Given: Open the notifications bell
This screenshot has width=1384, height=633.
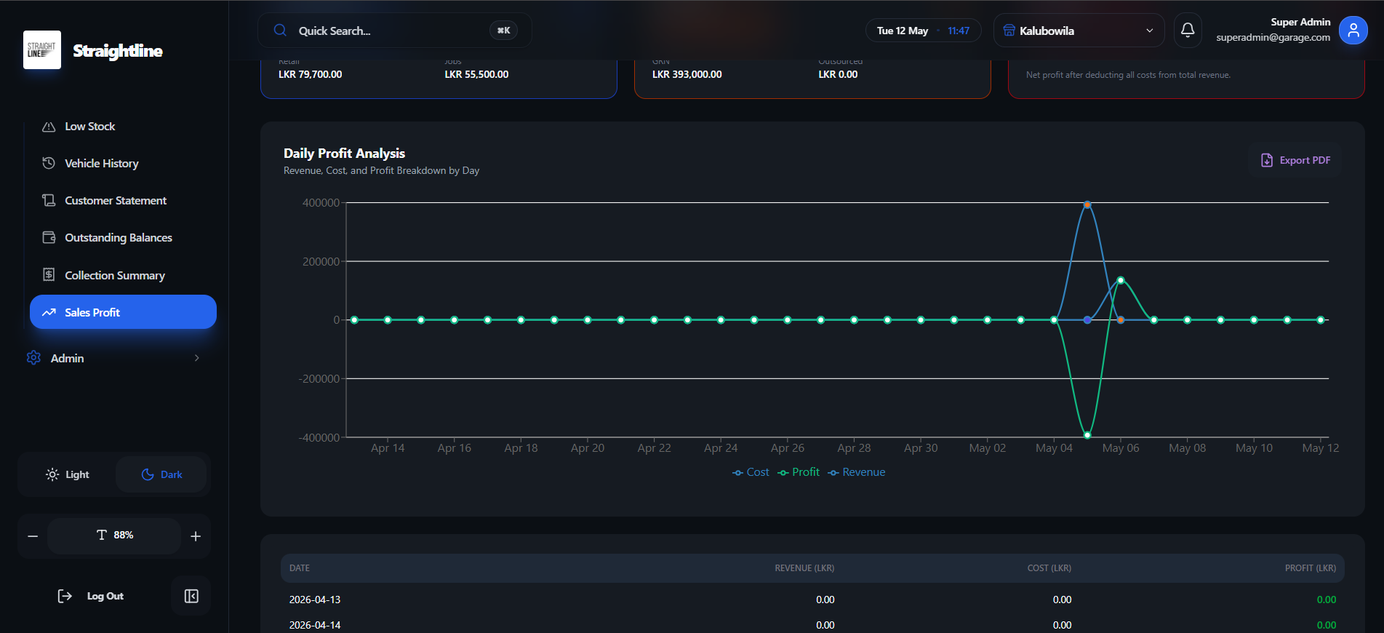Looking at the screenshot, I should (1188, 31).
